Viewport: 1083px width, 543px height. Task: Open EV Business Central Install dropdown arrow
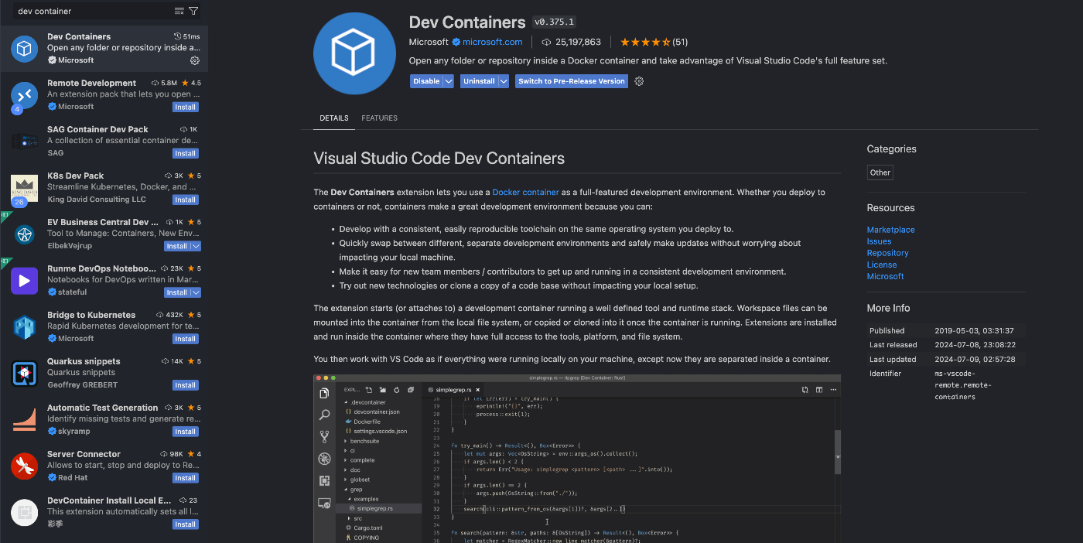[195, 246]
